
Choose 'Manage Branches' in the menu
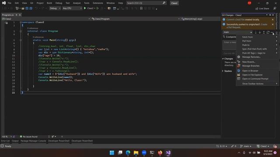coord(257,66)
